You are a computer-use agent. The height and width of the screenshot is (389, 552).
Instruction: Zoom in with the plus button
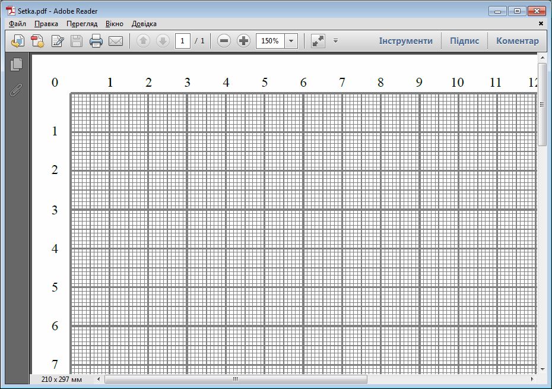tap(243, 41)
